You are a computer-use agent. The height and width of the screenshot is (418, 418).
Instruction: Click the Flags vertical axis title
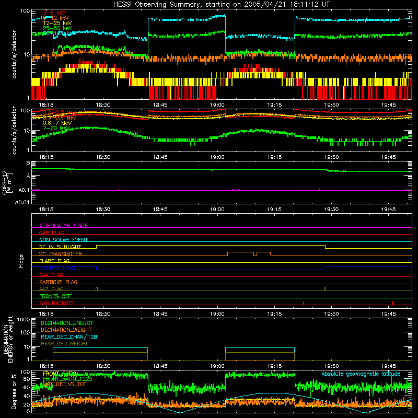click(x=21, y=261)
